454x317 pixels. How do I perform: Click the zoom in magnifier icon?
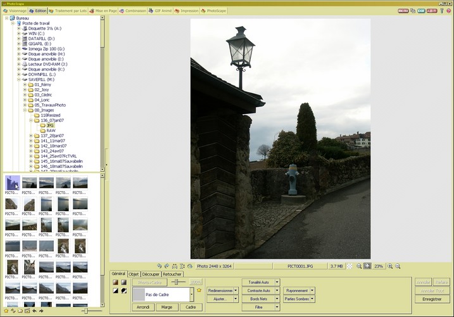pos(390,266)
